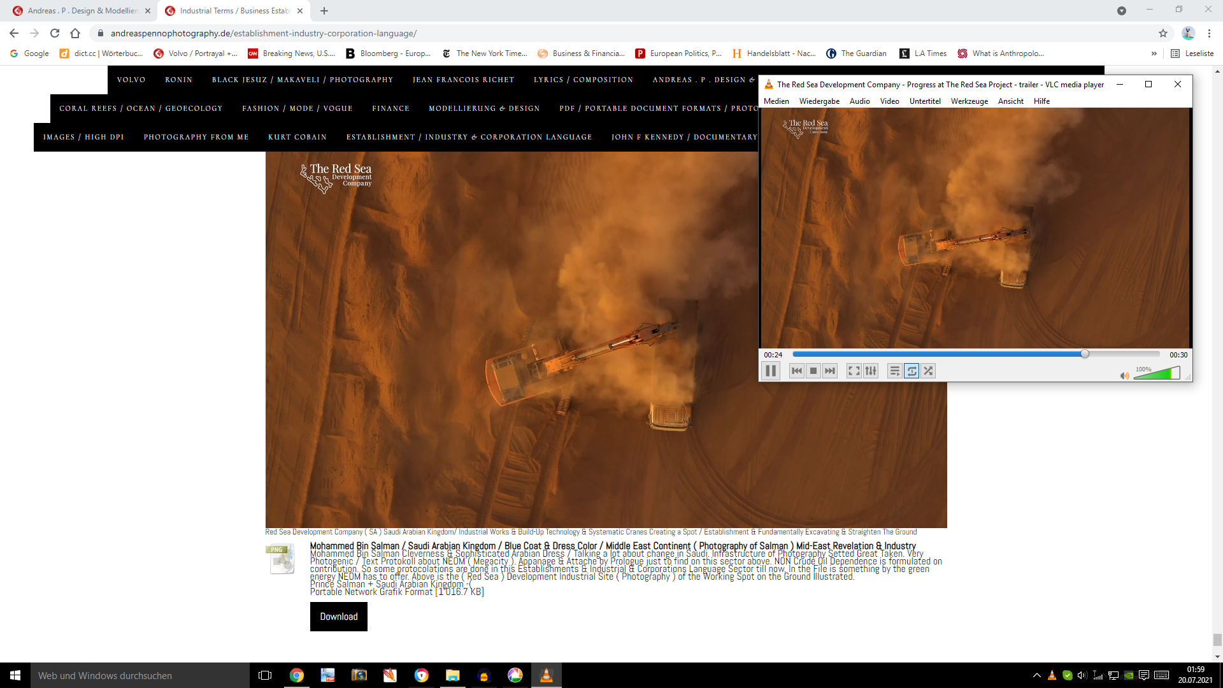This screenshot has width=1223, height=688.
Task: Open a new Chrome tab
Action: pos(324,11)
